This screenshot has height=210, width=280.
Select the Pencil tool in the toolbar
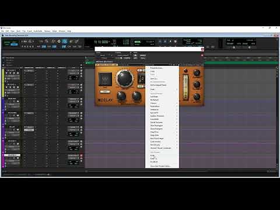77,41
